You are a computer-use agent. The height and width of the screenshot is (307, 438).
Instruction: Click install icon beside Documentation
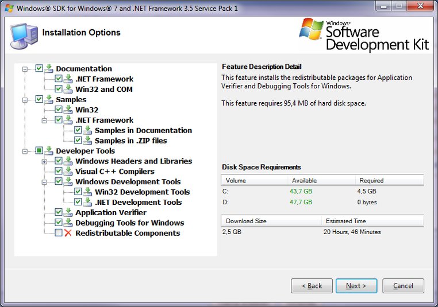[x=49, y=68]
